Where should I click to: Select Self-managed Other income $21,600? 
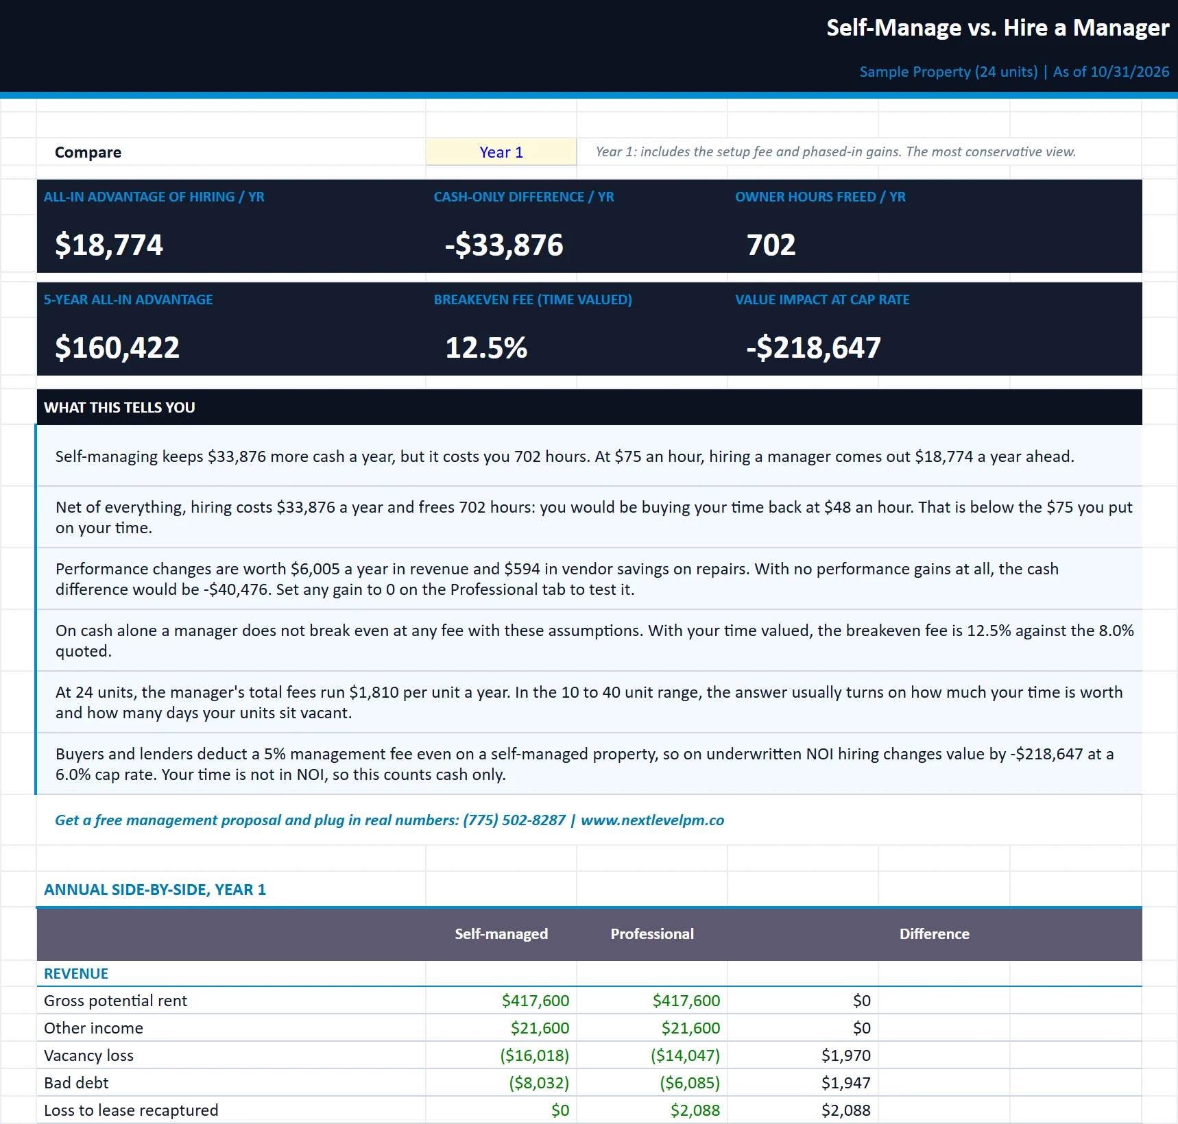[x=540, y=1028]
